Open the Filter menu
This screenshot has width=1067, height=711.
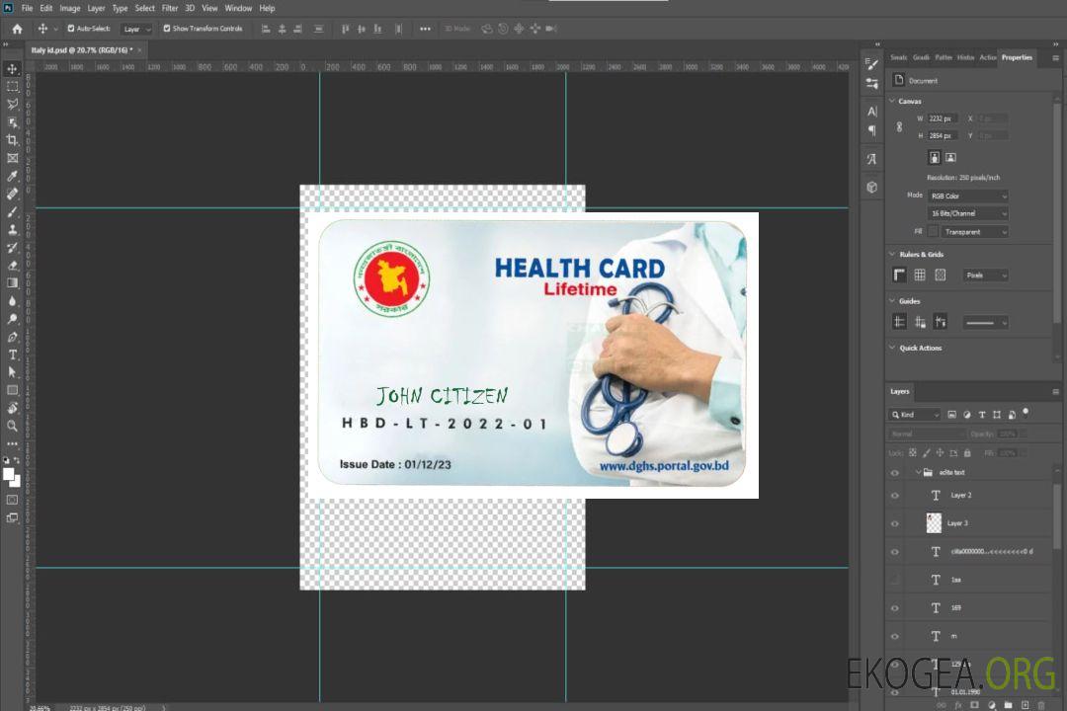170,8
